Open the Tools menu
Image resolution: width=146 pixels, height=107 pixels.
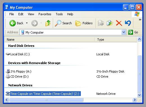(x=59, y=14)
